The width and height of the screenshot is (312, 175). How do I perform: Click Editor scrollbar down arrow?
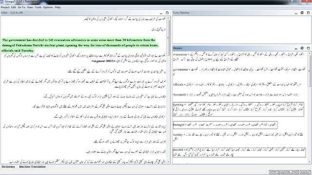click(168, 162)
